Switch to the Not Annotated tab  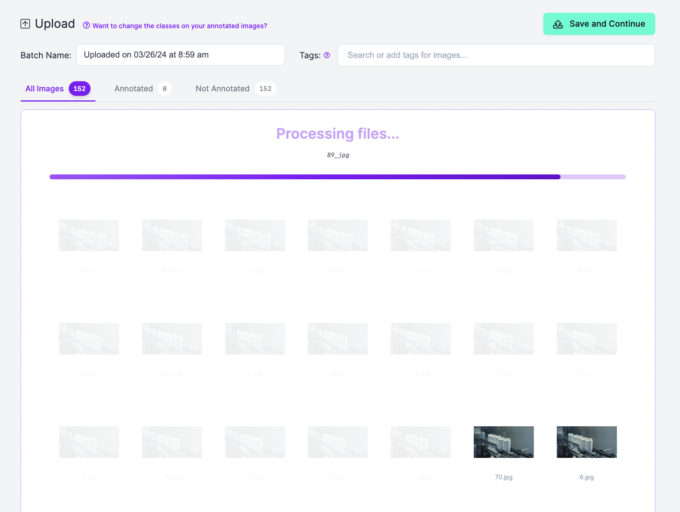point(222,88)
